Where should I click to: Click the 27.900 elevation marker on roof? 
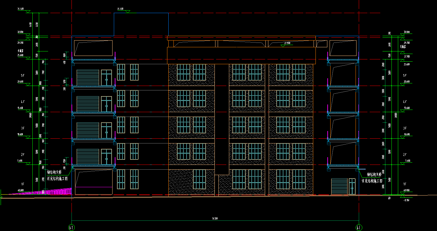287,43
